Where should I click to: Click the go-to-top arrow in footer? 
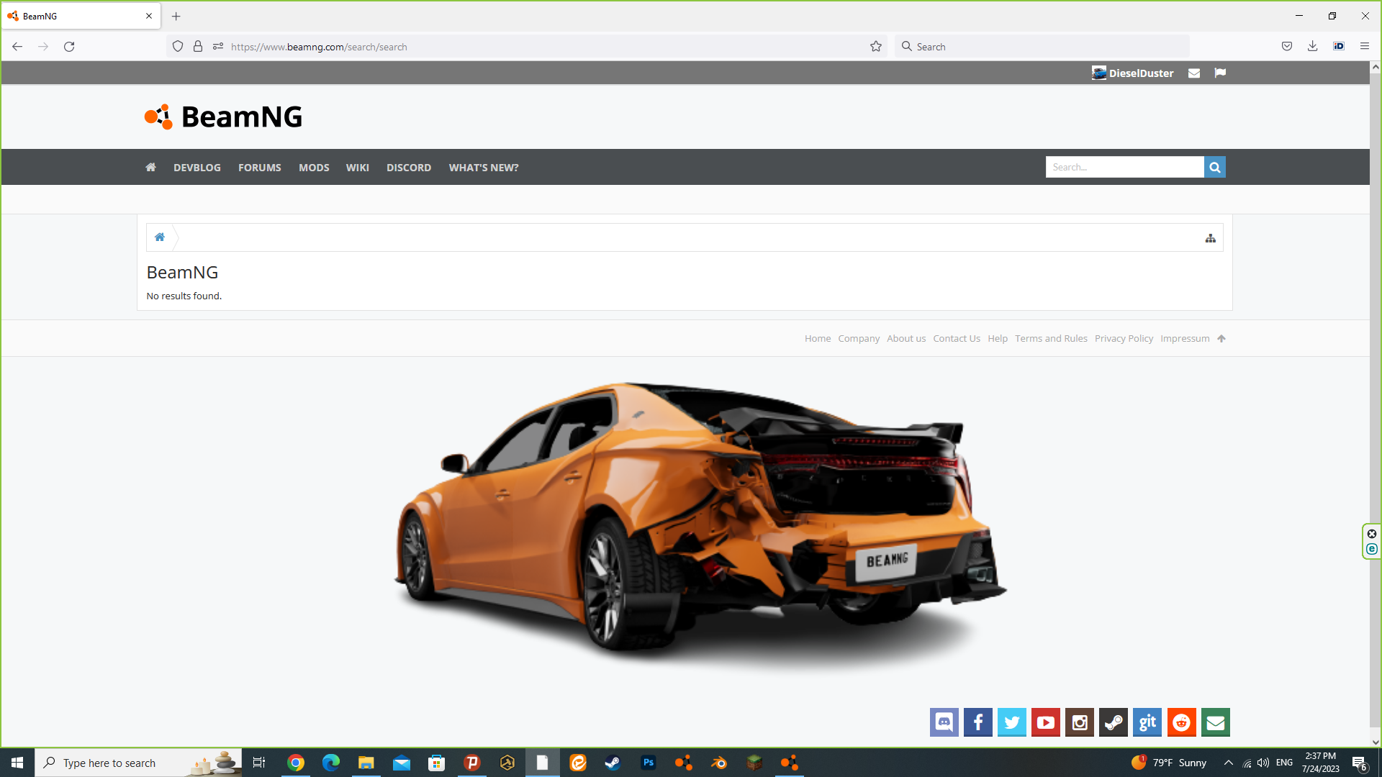tap(1221, 338)
